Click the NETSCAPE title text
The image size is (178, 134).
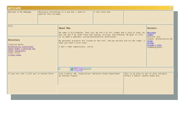click(14, 8)
